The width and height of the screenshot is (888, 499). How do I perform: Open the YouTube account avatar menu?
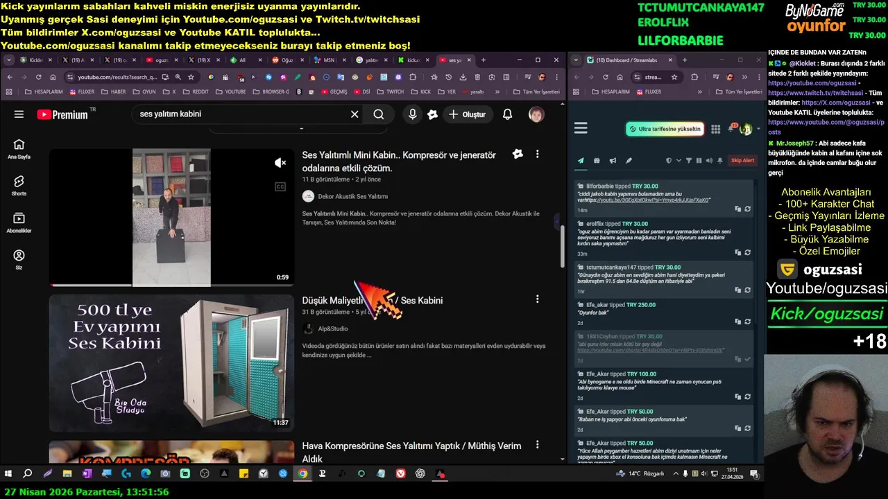pyautogui.click(x=536, y=114)
